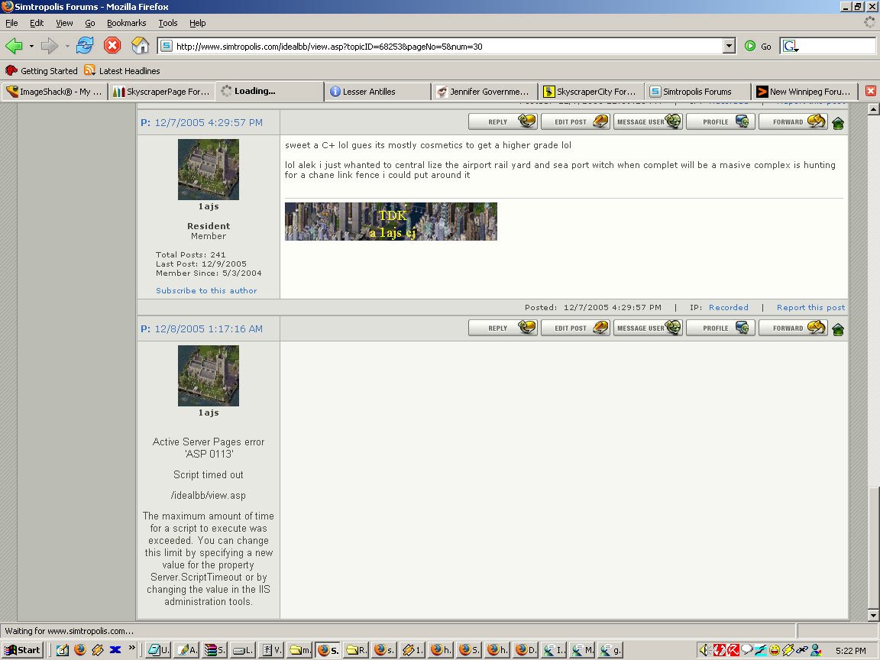
Task: Expand taskbar quick launch chevron
Action: click(132, 648)
